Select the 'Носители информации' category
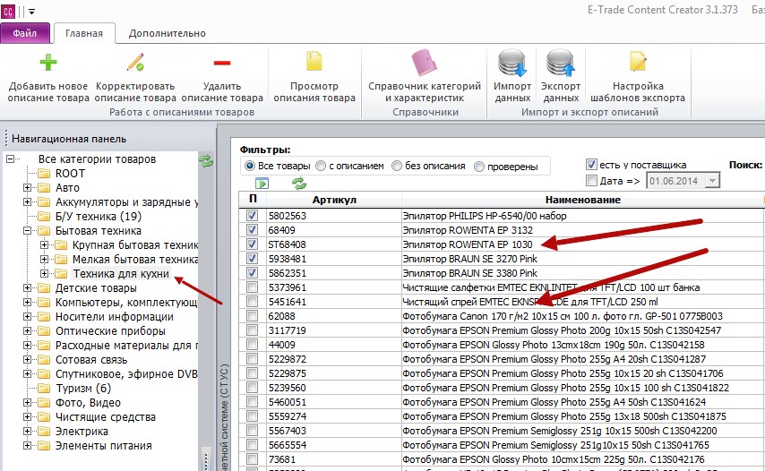This screenshot has height=471, width=765. pyautogui.click(x=114, y=317)
